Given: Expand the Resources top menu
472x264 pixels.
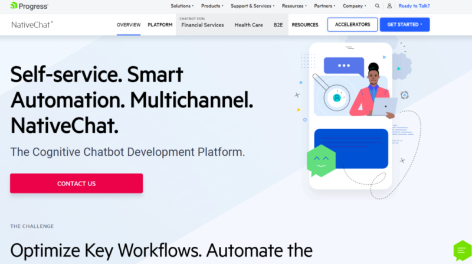Looking at the screenshot, I should [x=294, y=6].
